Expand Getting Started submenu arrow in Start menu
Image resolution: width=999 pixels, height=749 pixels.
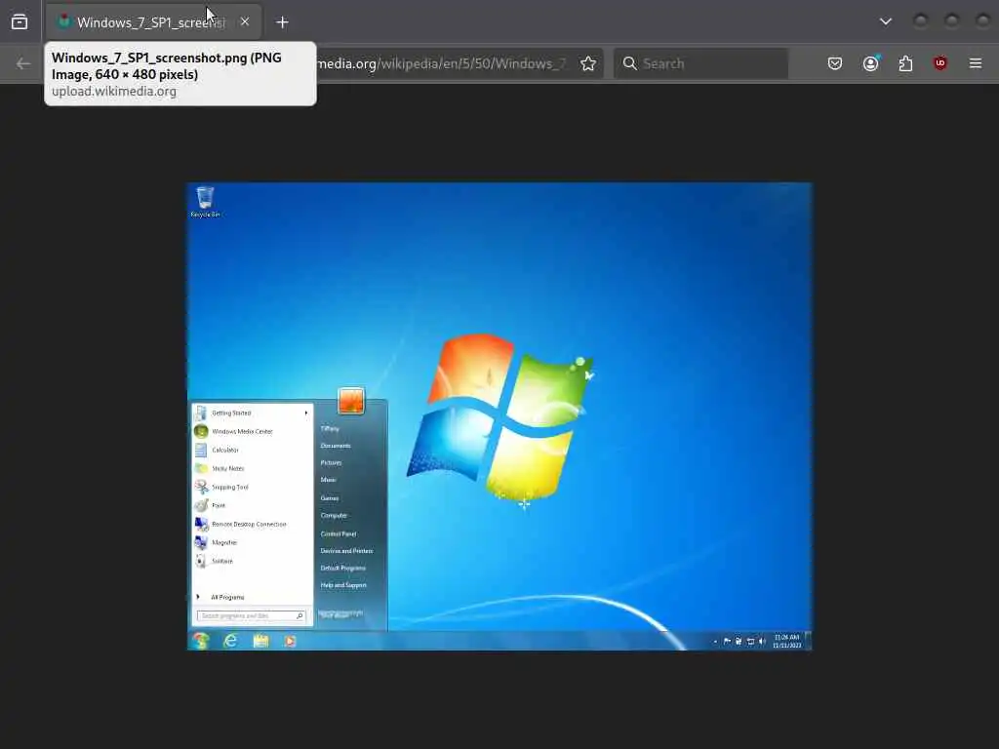pos(305,413)
